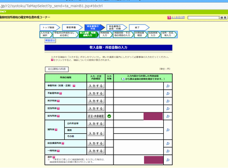Open 住民税等入力 sub-step
The image size is (228, 168).
(154, 34)
